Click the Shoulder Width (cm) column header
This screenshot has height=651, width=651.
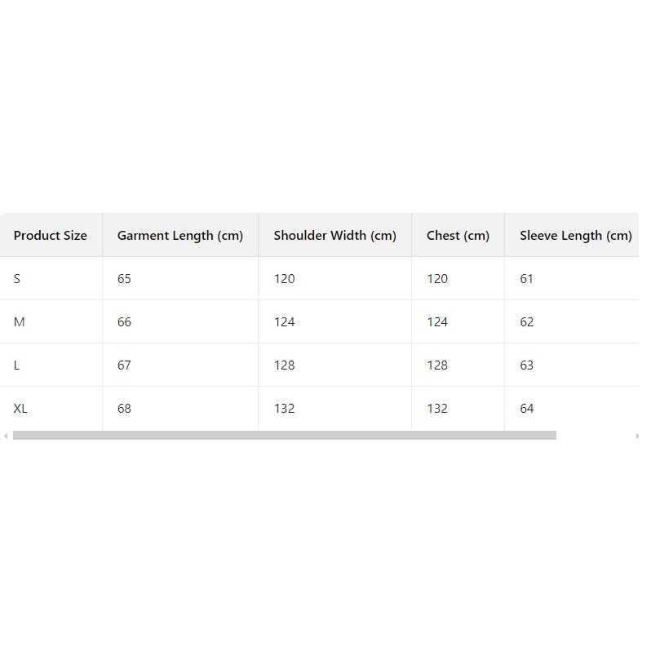tap(334, 236)
